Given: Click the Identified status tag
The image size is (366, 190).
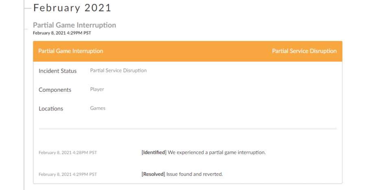Looking at the screenshot, I should (x=154, y=152).
